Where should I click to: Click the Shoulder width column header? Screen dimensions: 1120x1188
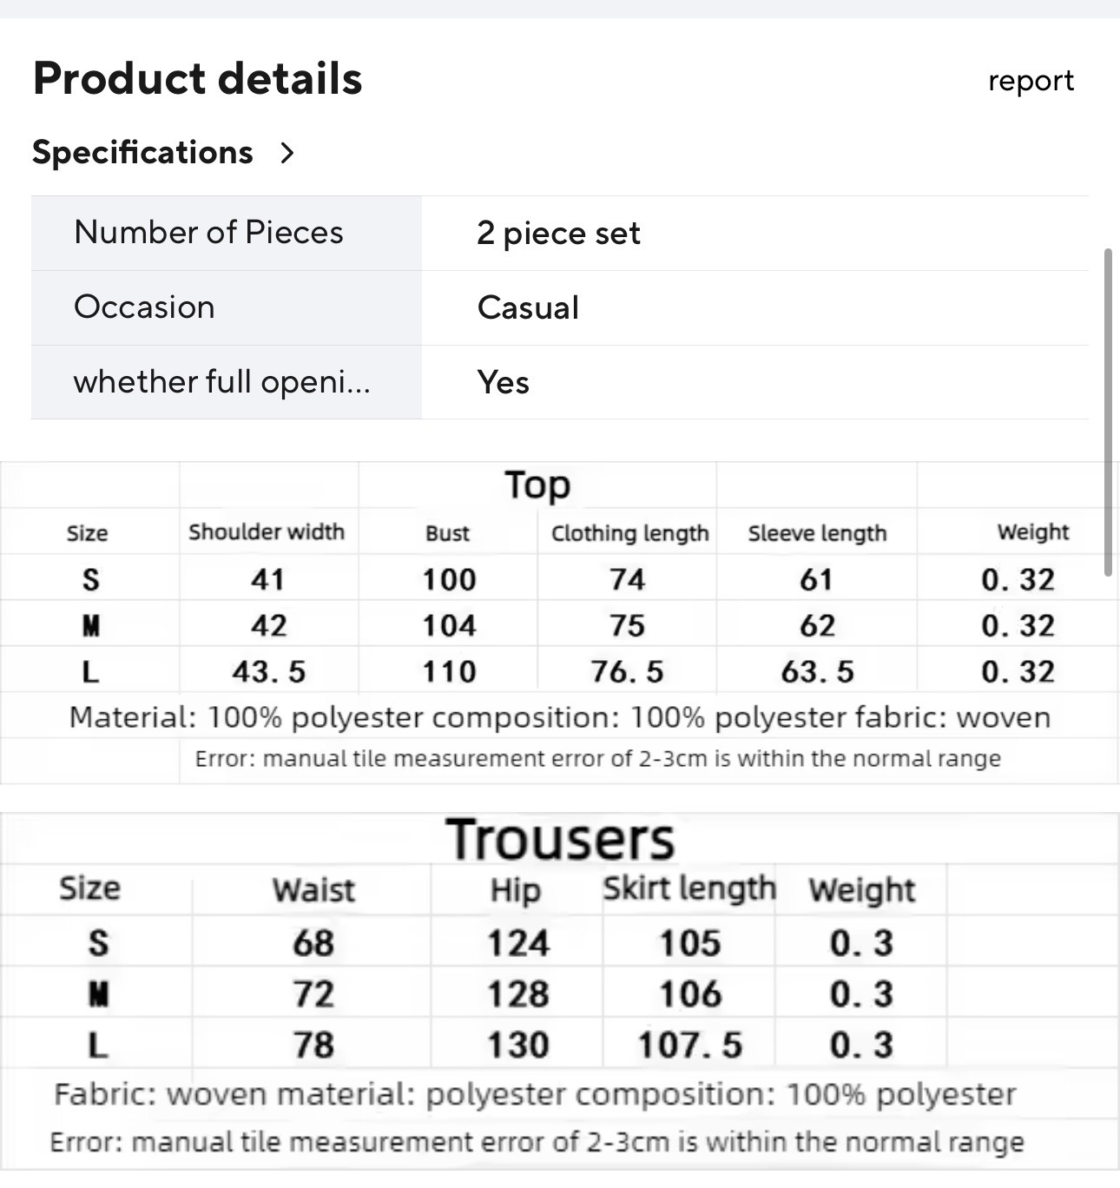pos(267,531)
